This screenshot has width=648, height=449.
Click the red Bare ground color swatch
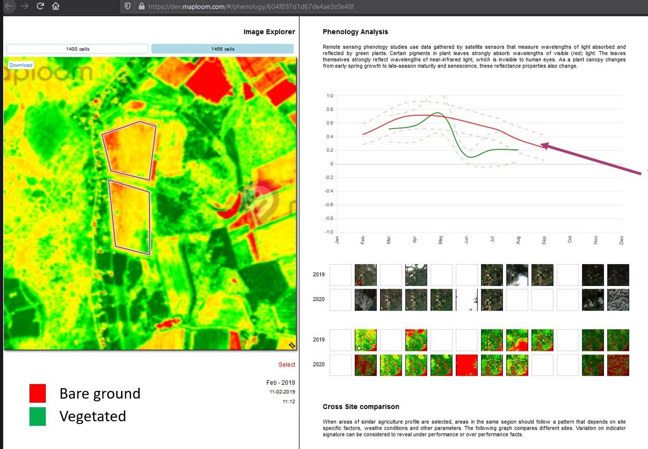click(37, 394)
